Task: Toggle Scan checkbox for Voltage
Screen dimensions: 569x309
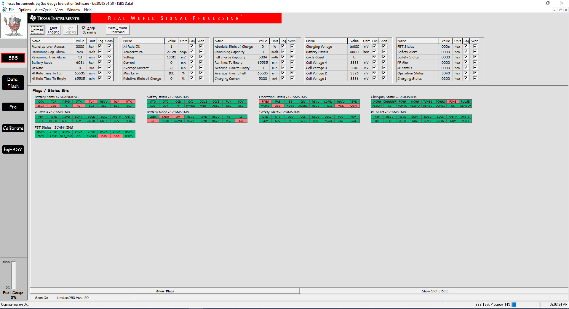Action: [x=201, y=57]
